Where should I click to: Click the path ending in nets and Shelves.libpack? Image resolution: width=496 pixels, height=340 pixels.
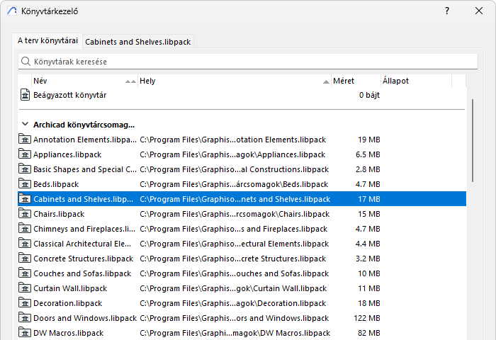pyautogui.click(x=235, y=199)
